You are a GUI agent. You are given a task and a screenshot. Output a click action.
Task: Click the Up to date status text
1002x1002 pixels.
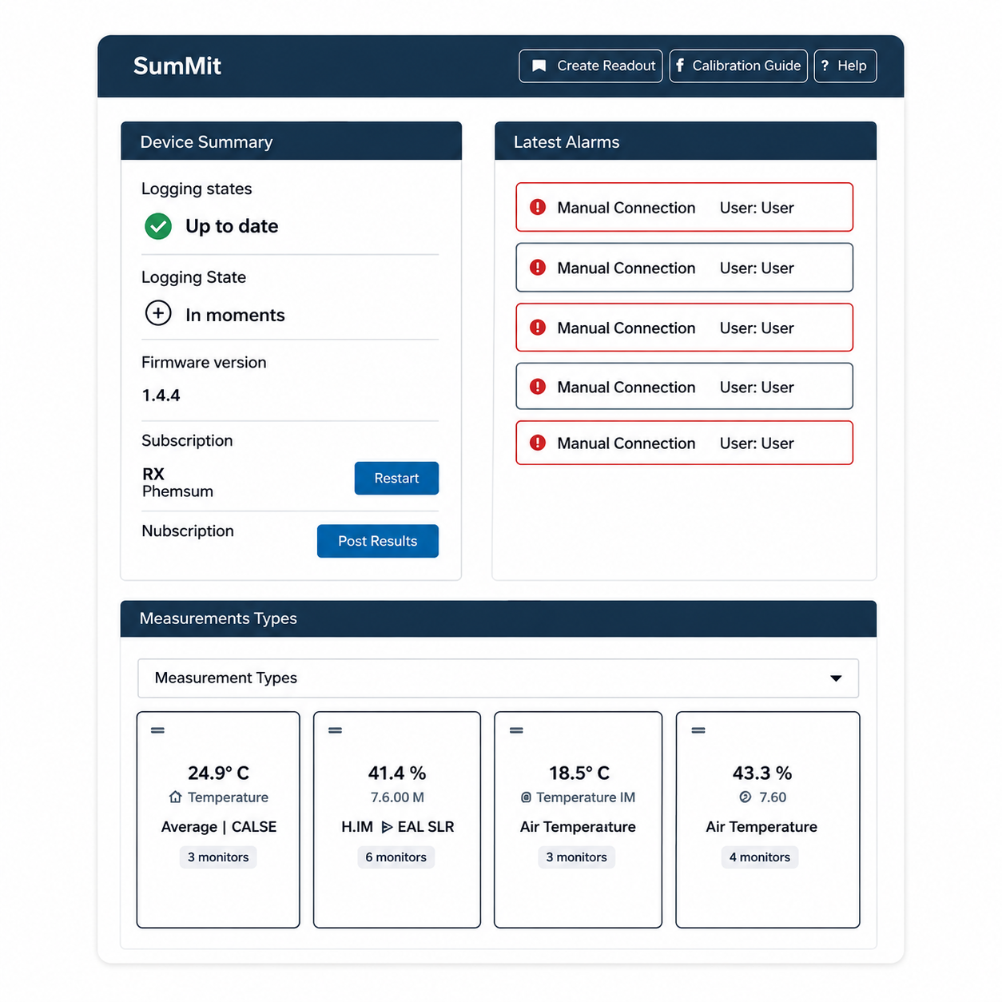[232, 226]
